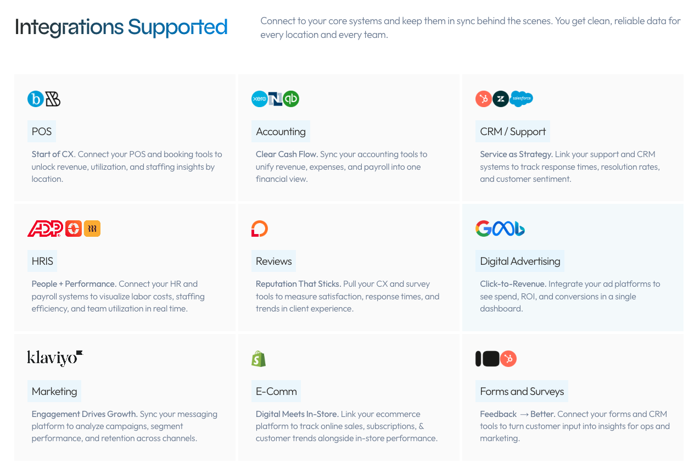This screenshot has width=700, height=462.
Task: Click the HRIS category label
Action: click(x=42, y=261)
